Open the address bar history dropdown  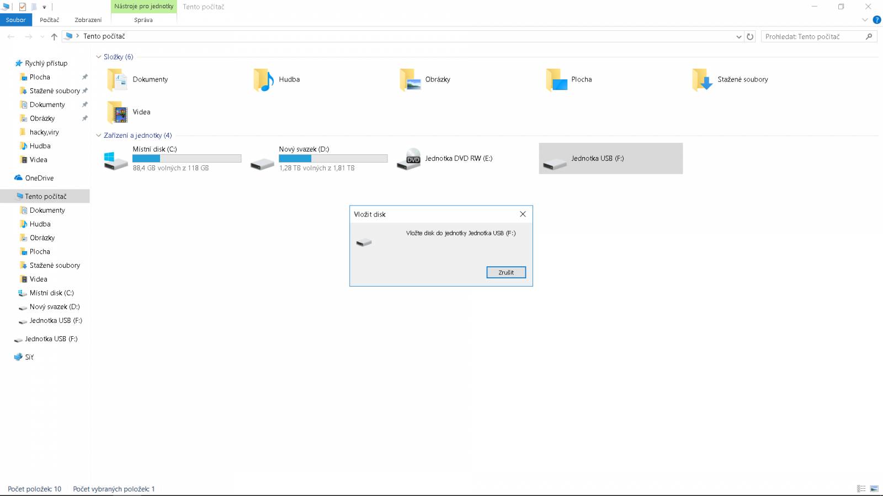click(x=739, y=36)
